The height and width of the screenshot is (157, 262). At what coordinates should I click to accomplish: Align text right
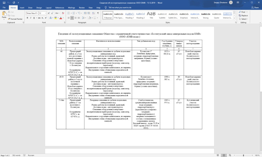point(75,18)
